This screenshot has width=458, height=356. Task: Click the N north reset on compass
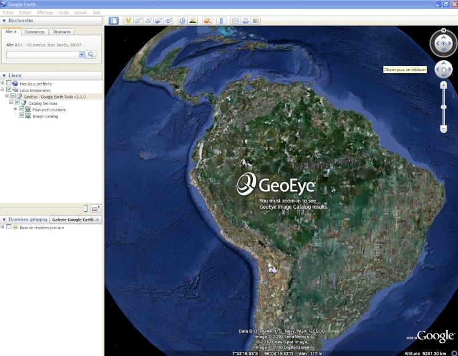pos(444,30)
